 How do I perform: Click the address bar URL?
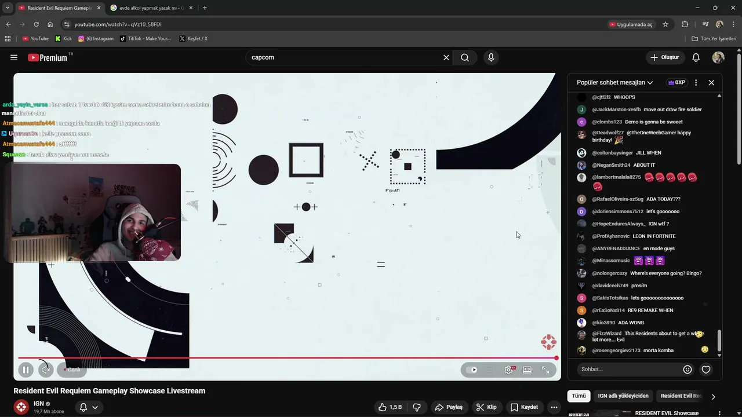pos(118,24)
